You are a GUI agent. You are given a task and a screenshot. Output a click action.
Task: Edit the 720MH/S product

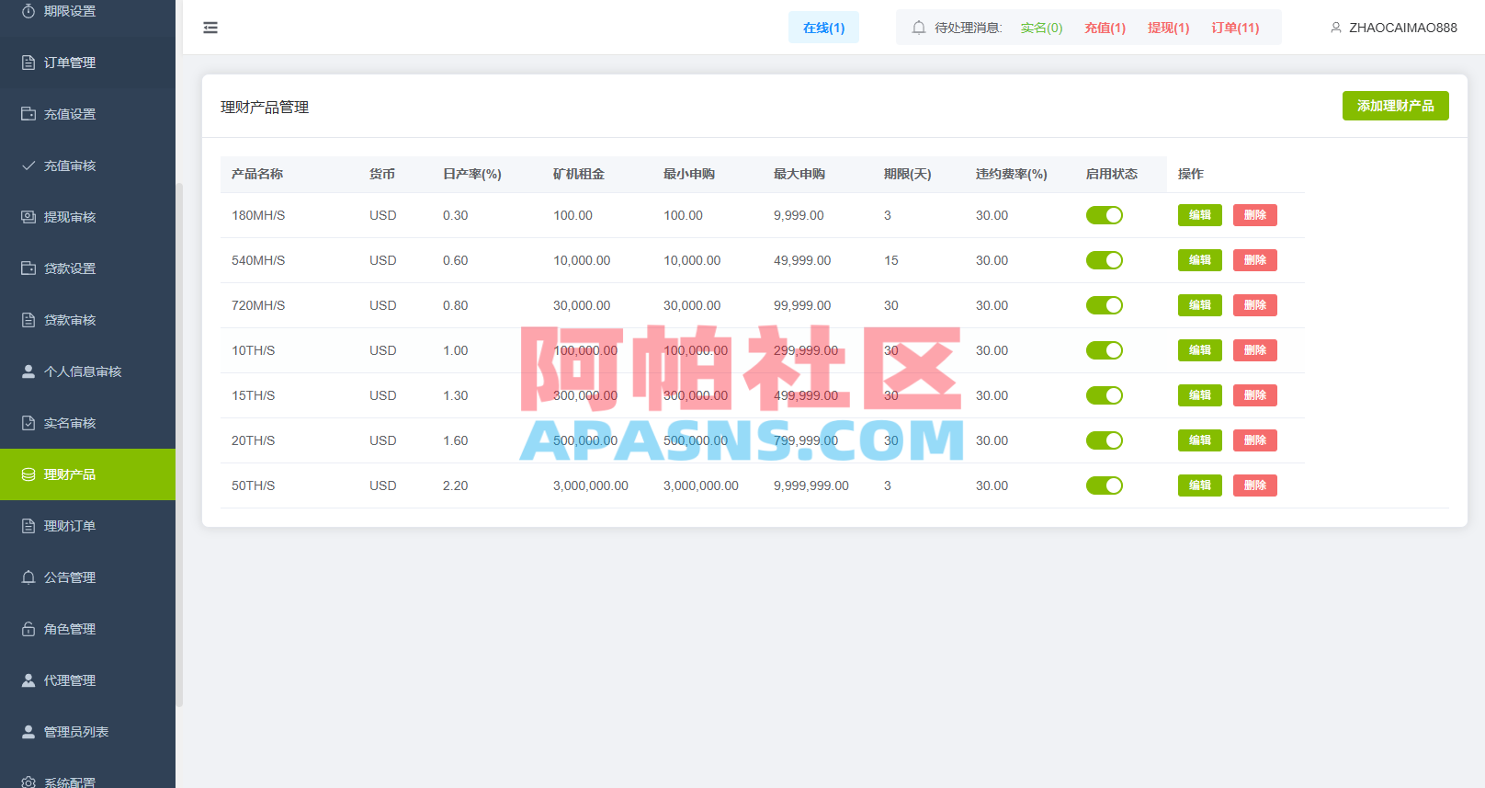(1200, 305)
